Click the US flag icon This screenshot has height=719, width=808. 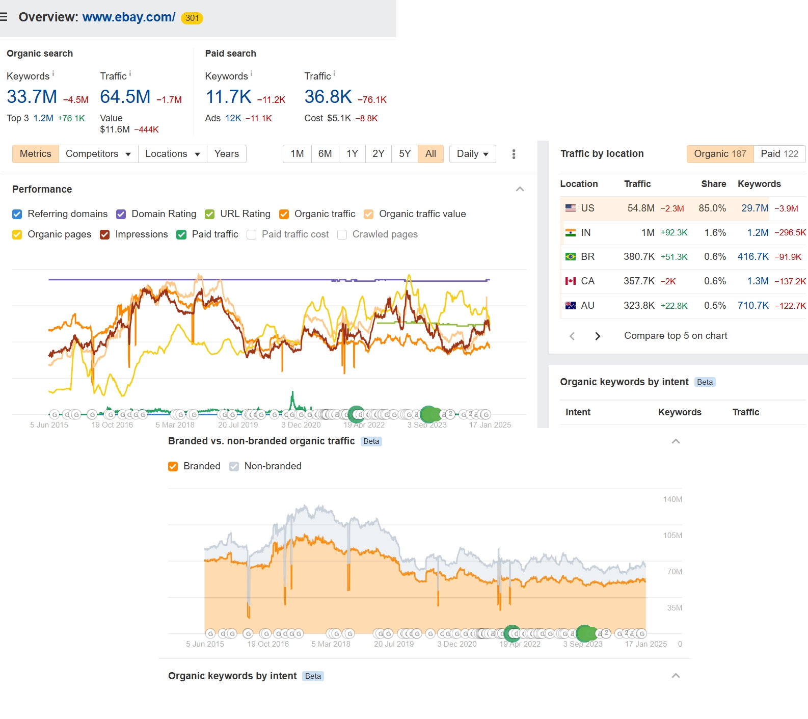(x=571, y=208)
